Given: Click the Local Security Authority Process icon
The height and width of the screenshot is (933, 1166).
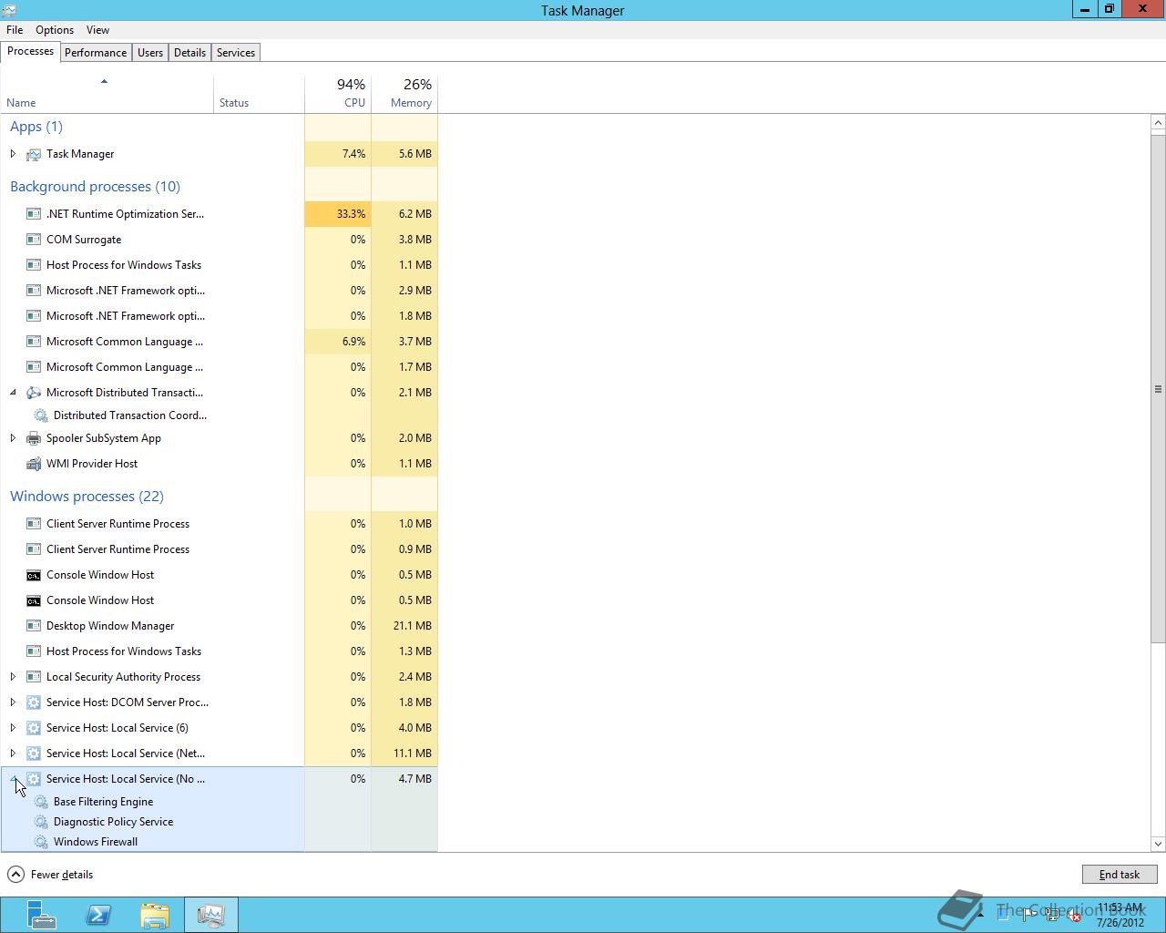Looking at the screenshot, I should click(x=34, y=677).
